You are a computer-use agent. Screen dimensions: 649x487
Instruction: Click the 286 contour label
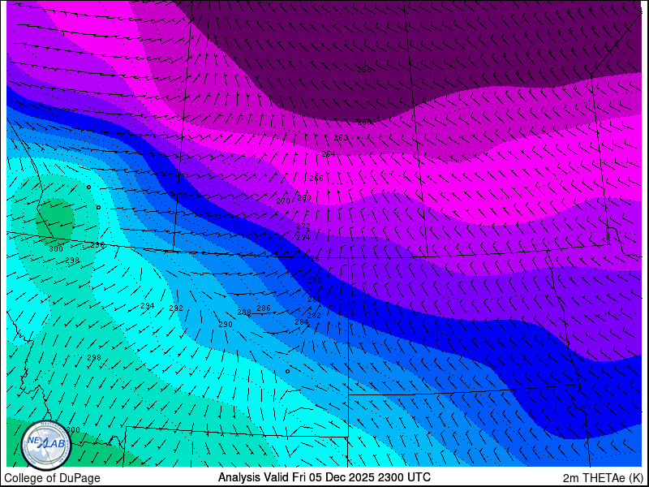(264, 308)
